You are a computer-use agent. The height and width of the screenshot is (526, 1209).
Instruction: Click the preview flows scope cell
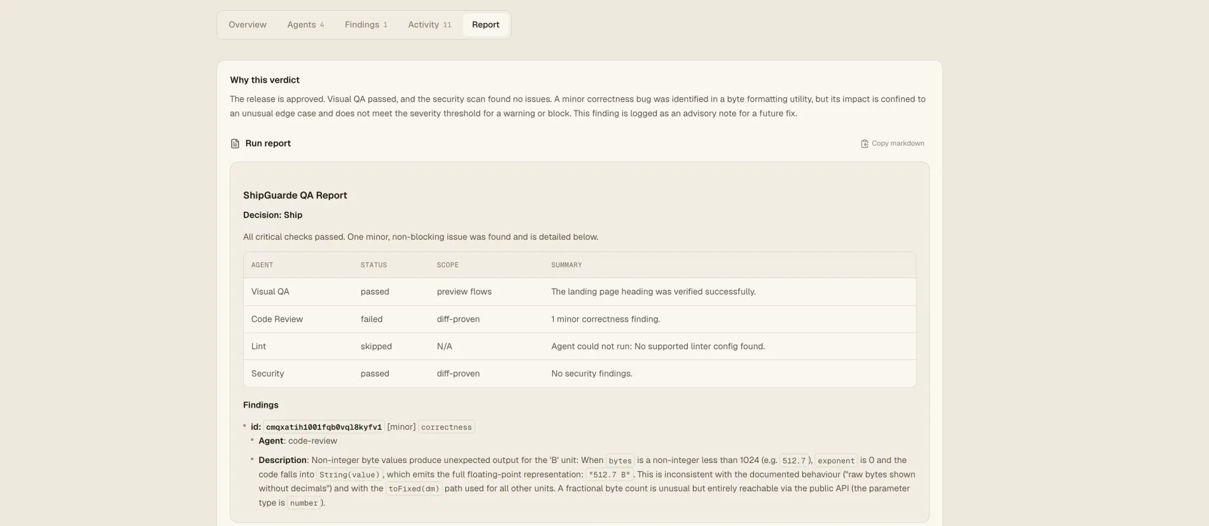[464, 292]
